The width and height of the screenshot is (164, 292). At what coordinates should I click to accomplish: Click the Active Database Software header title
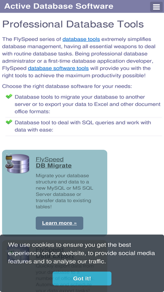[59, 6]
